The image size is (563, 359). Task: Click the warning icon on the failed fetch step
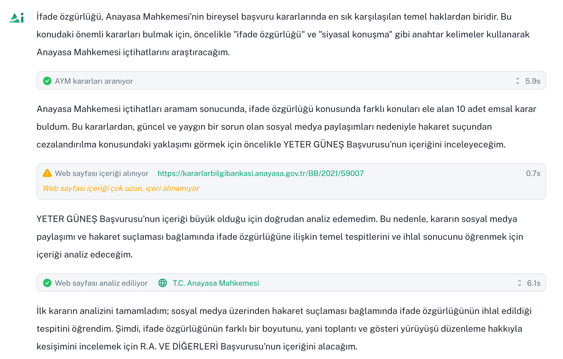pyautogui.click(x=47, y=173)
